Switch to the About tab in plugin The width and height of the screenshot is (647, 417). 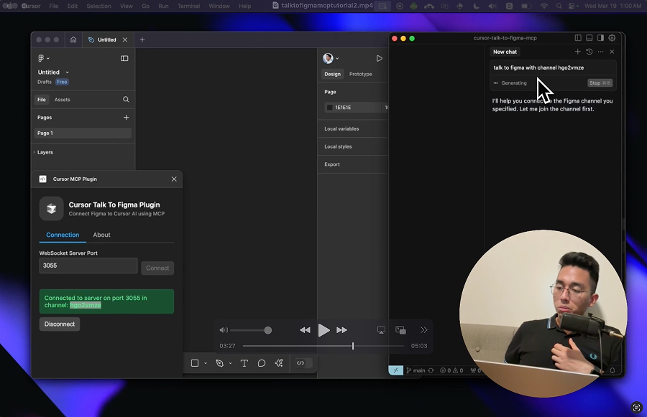[x=101, y=235]
